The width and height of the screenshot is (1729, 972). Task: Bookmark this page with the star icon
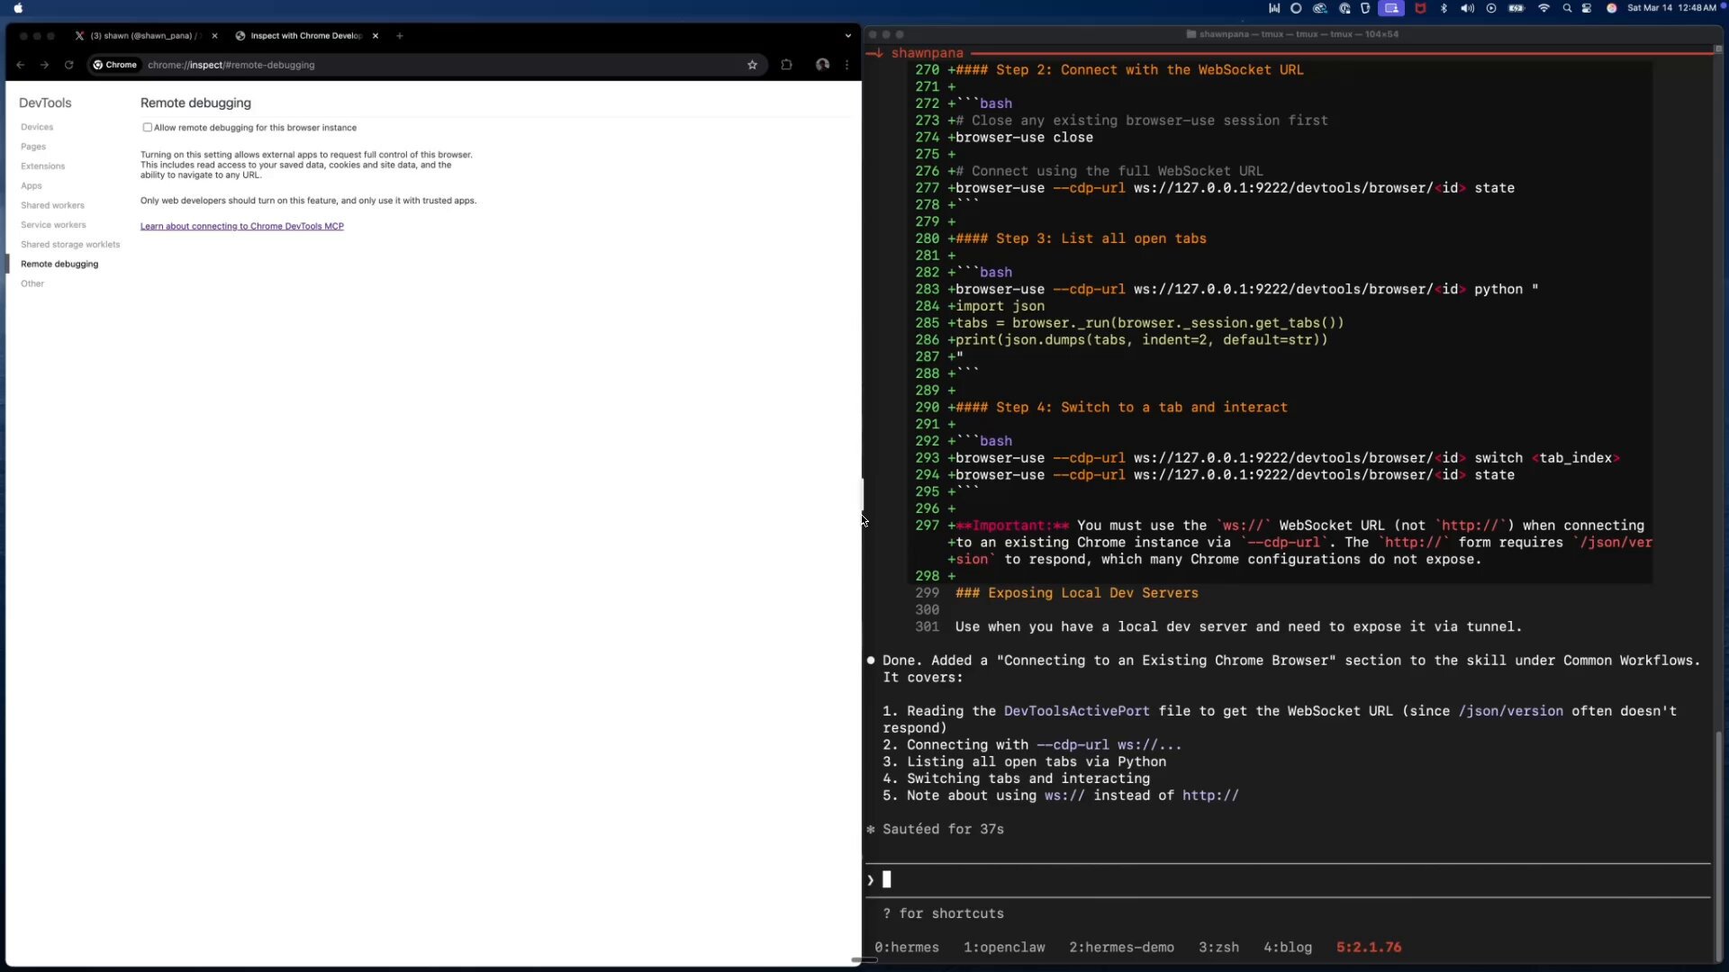click(752, 65)
